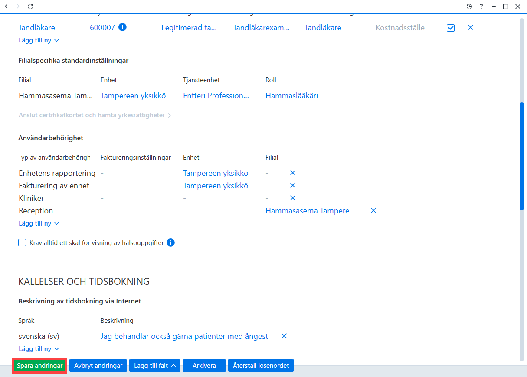
Task: Go back using the left arrow icon
Action: pos(6,6)
